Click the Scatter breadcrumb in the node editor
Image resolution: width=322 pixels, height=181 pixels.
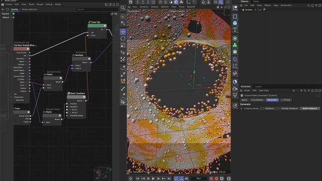pyautogui.click(x=15, y=10)
